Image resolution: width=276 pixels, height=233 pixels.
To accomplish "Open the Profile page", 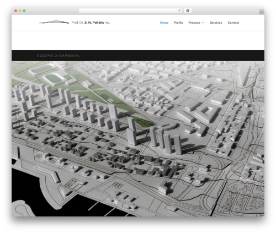I will (x=178, y=23).
